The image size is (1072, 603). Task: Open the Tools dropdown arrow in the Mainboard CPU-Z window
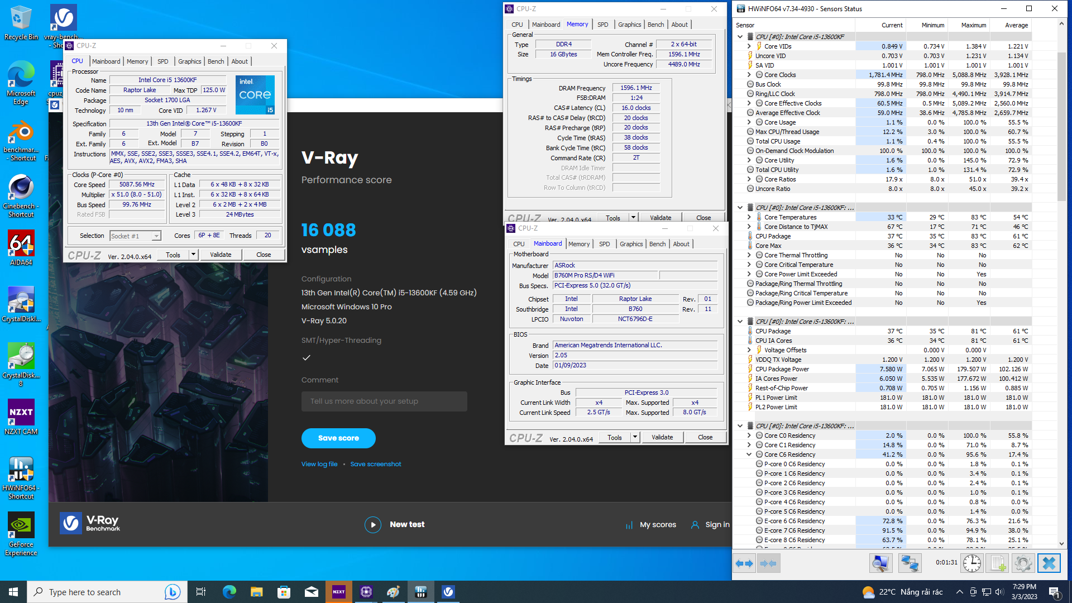pos(635,437)
